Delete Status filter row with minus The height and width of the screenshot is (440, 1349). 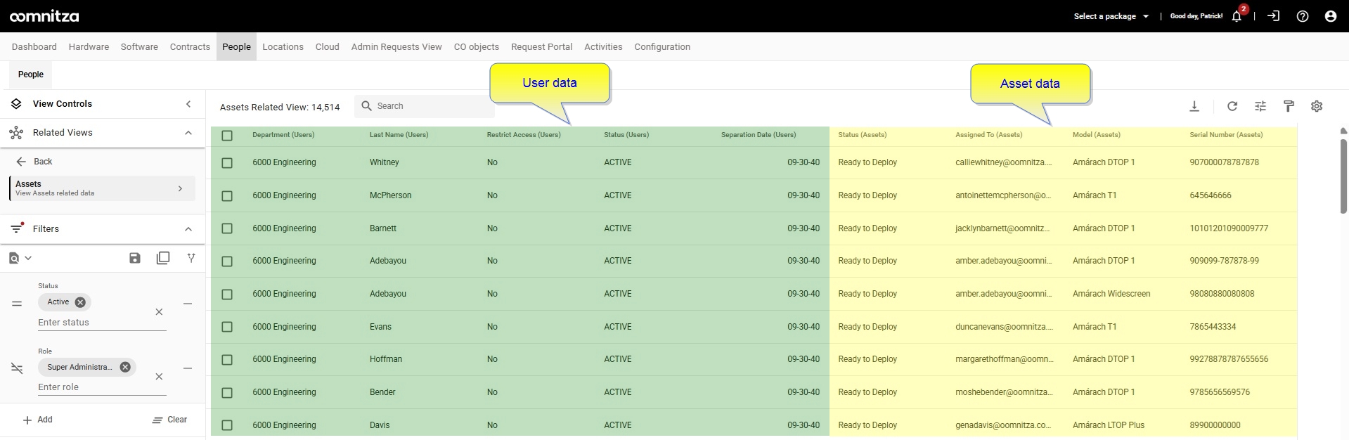pos(188,304)
